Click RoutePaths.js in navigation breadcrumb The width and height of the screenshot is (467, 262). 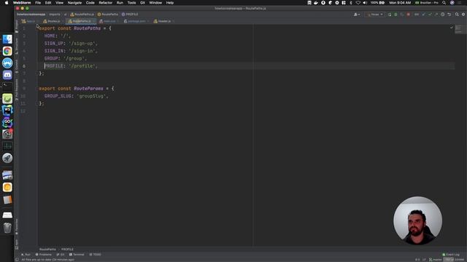[x=82, y=15]
